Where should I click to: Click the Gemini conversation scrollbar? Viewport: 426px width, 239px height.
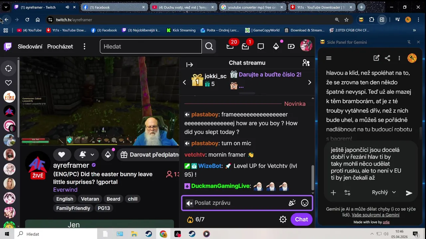coord(420,134)
